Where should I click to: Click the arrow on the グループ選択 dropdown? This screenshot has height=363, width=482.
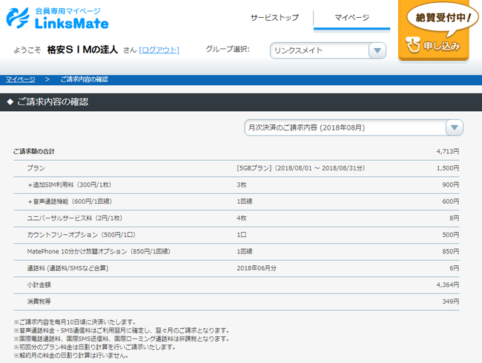point(377,50)
